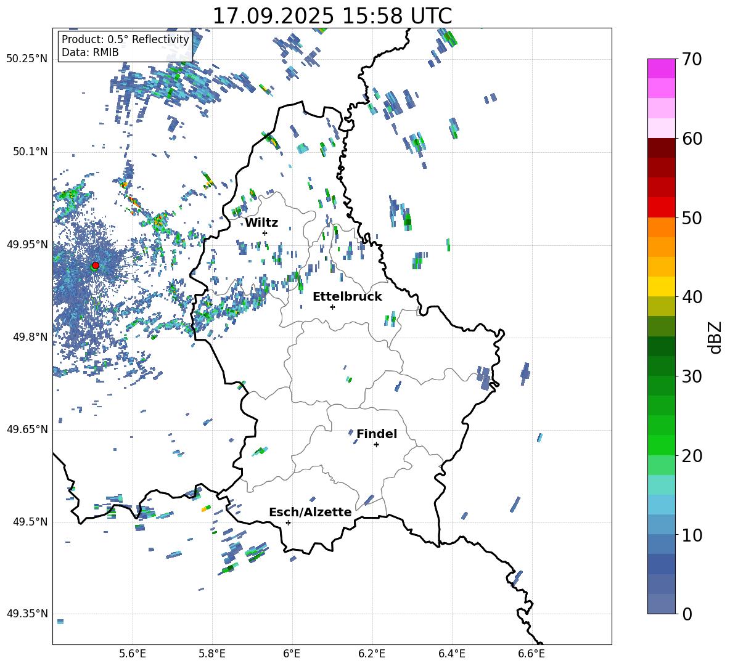Click the Wiltz station cross marker
This screenshot has height=666, width=730.
(x=265, y=233)
